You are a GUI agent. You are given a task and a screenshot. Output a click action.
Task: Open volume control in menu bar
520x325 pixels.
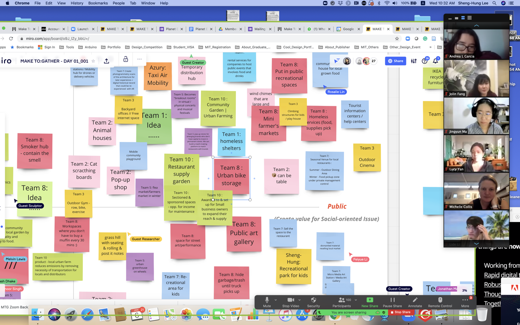click(395, 3)
